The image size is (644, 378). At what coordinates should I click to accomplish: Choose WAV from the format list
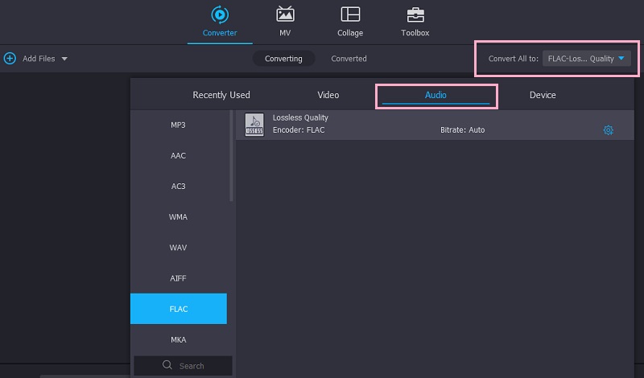click(x=178, y=247)
